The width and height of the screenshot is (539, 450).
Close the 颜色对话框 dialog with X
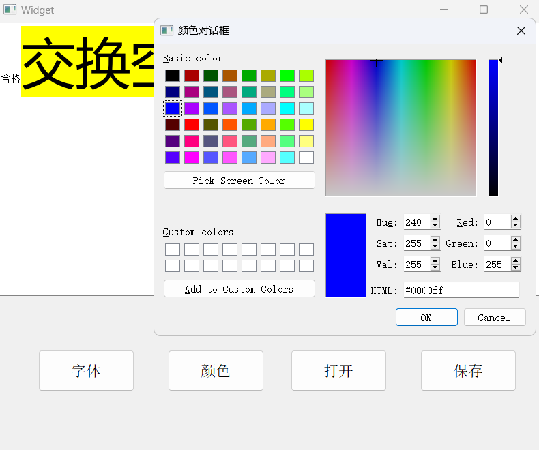coord(521,31)
